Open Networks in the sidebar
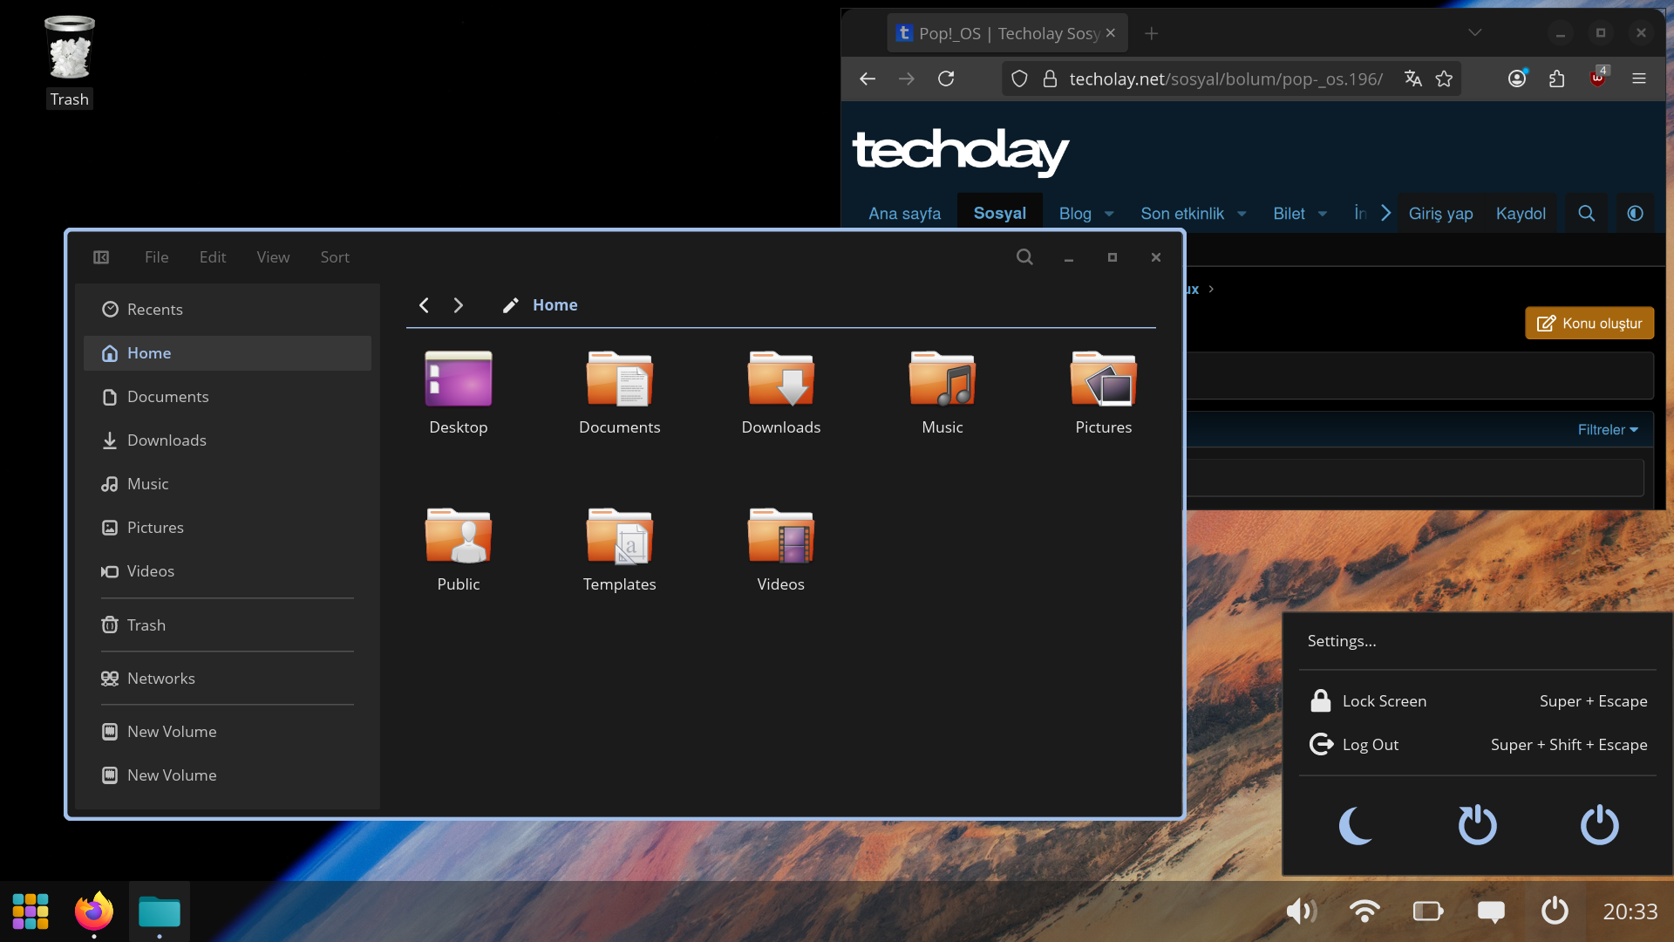Image resolution: width=1674 pixels, height=942 pixels. pos(228,679)
